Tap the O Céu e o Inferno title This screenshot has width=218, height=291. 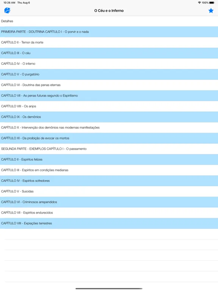click(109, 11)
